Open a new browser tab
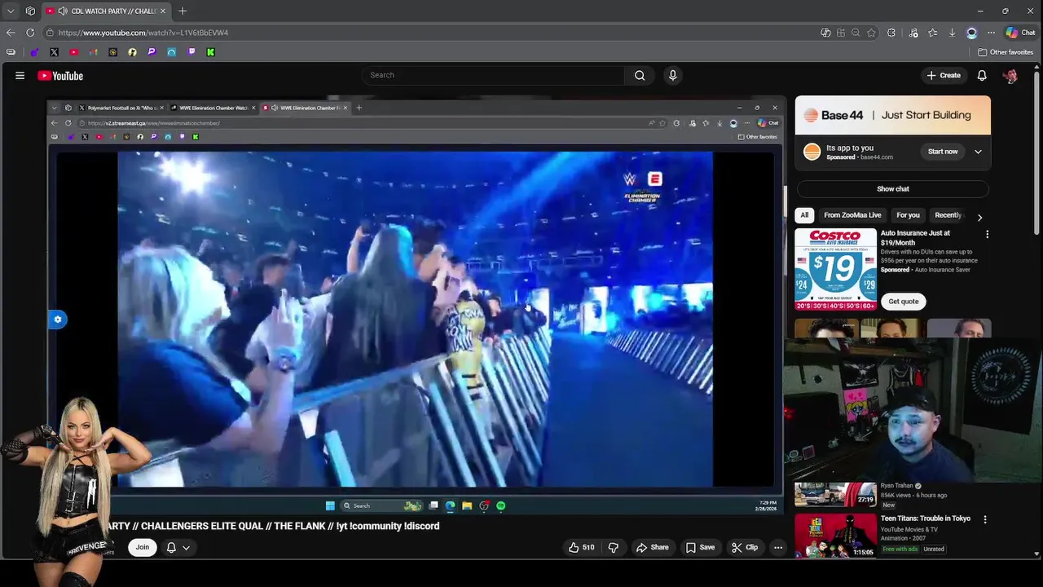Screen dimensions: 1043x587 pos(183,11)
